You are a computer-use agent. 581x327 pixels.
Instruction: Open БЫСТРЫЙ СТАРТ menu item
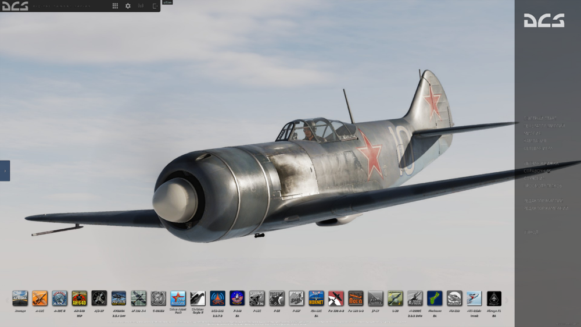tap(540, 118)
